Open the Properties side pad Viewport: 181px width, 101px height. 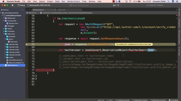tap(179, 23)
